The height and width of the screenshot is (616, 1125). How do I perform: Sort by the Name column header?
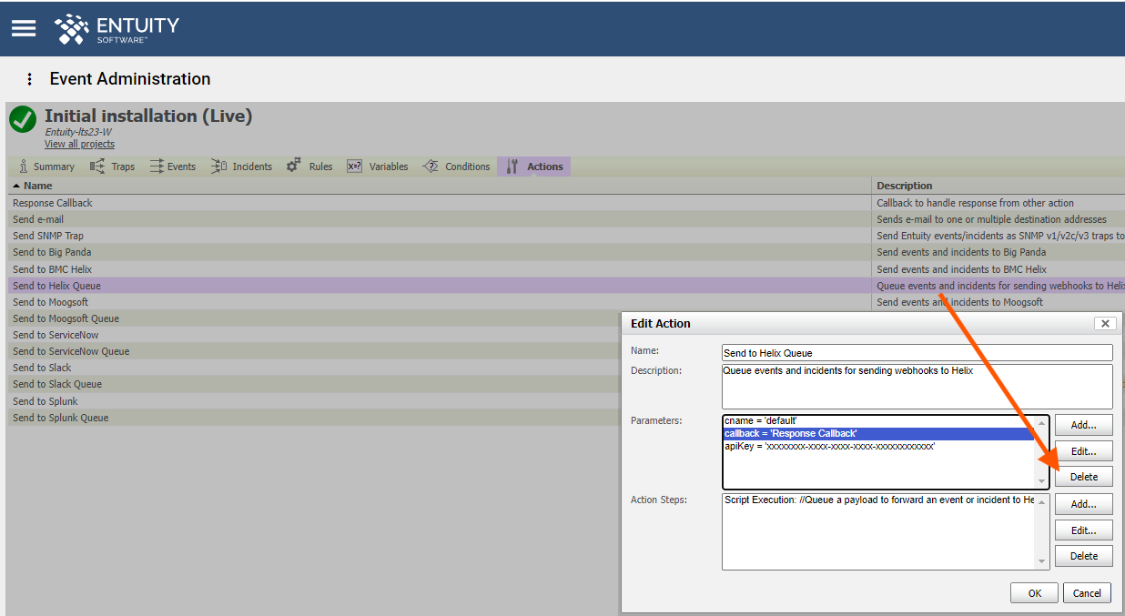(440, 186)
